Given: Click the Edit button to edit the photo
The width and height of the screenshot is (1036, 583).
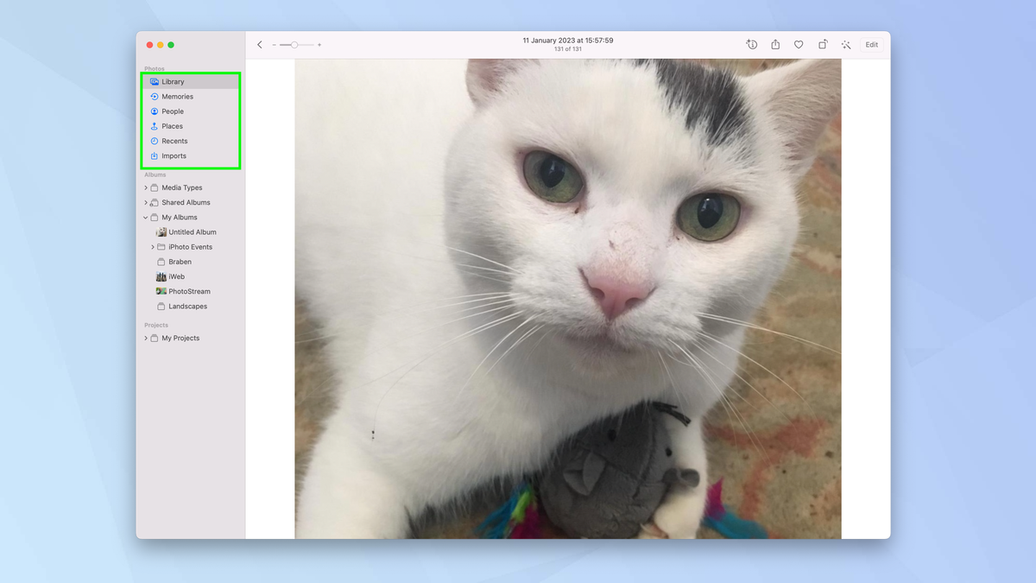Looking at the screenshot, I should pos(871,43).
